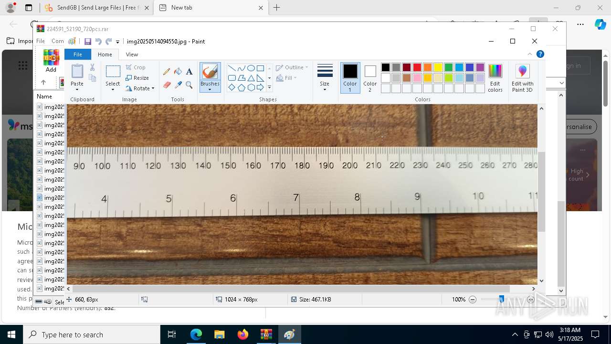Open WinRAR address bar dropdown
This screenshot has height=344, width=611.
[562, 83]
